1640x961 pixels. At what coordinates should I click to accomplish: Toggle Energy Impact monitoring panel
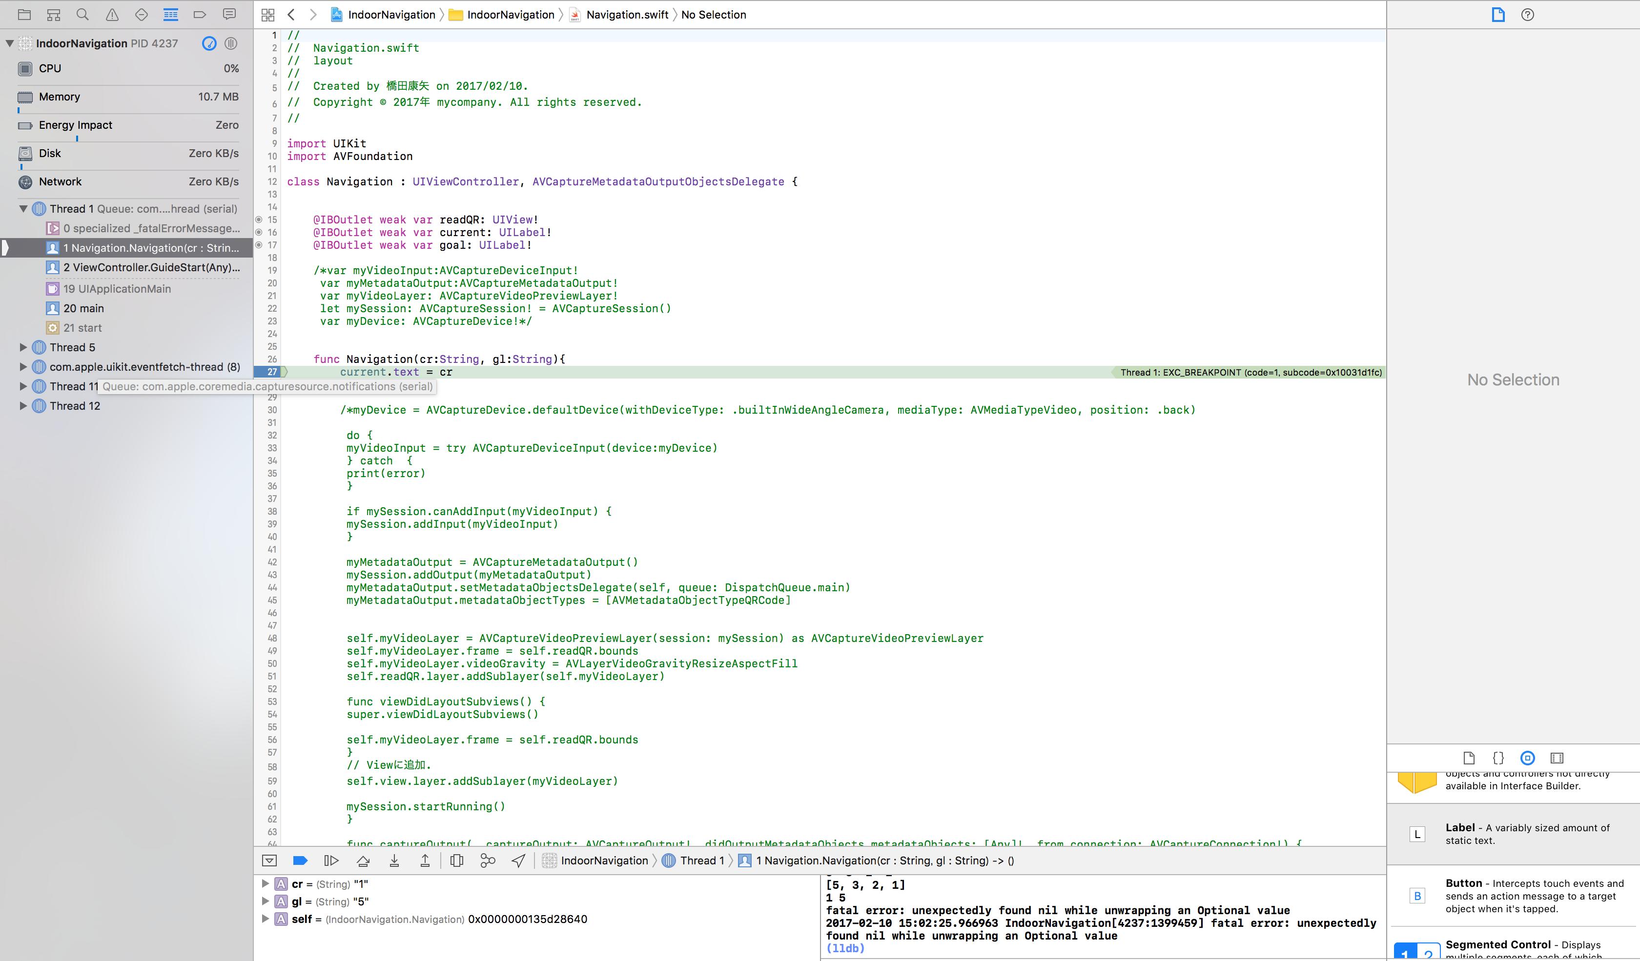pyautogui.click(x=126, y=123)
